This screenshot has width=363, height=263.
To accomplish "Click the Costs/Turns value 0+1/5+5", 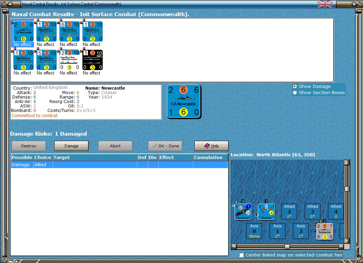I will pos(86,111).
